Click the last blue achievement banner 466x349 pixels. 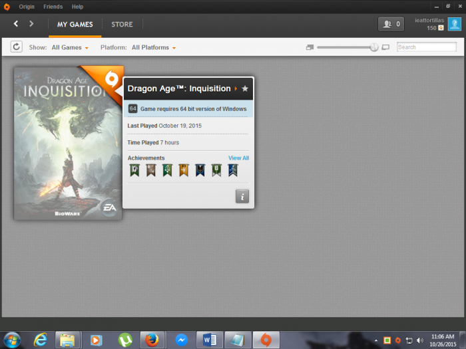click(233, 170)
